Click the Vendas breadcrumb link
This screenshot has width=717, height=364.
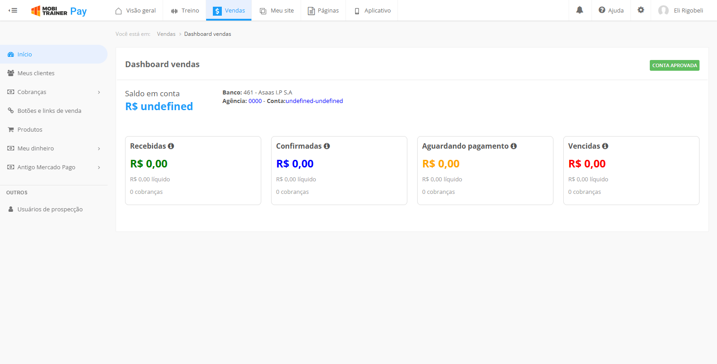coord(166,34)
